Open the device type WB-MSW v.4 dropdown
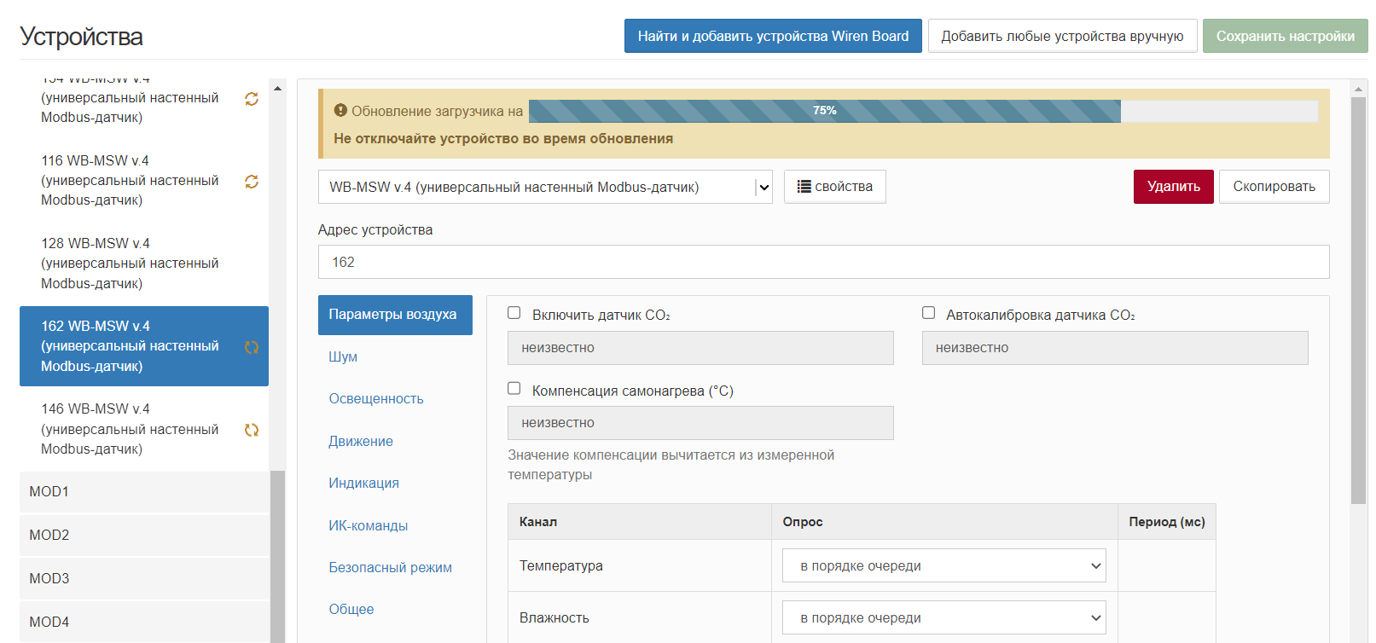Viewport: 1376px width, 643px height. [545, 188]
